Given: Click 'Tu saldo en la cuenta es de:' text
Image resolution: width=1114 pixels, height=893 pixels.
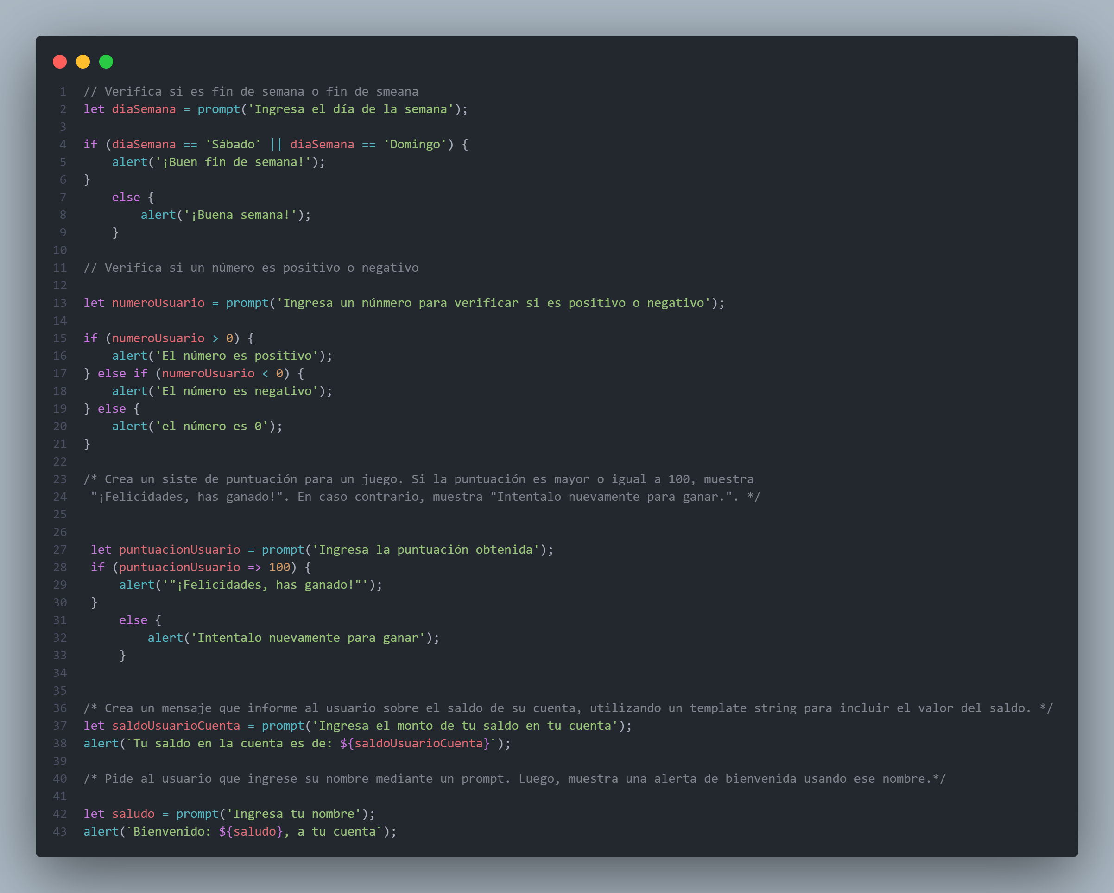Looking at the screenshot, I should (233, 743).
